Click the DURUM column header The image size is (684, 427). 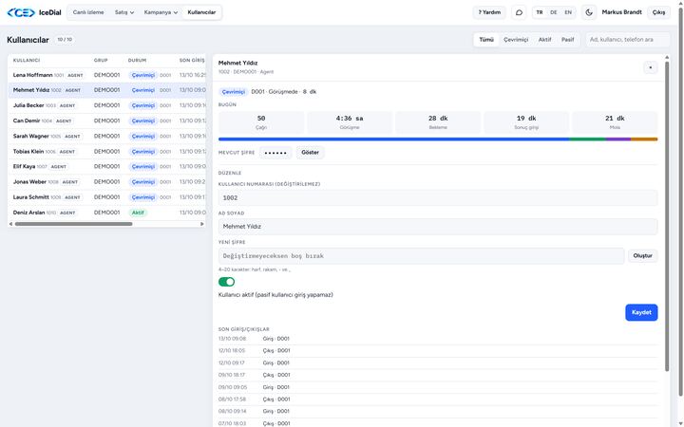pos(137,60)
